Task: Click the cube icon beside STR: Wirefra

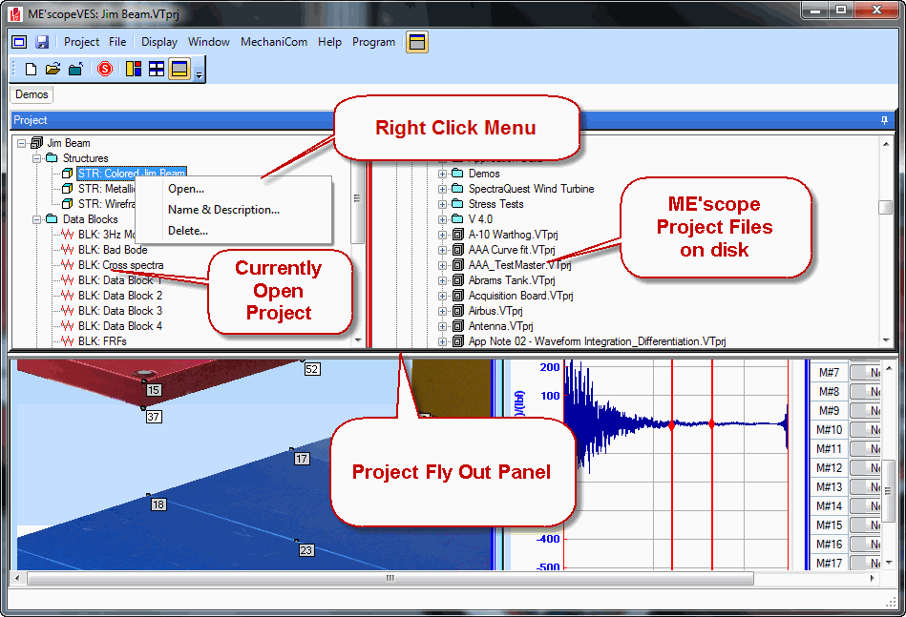Action: click(68, 204)
